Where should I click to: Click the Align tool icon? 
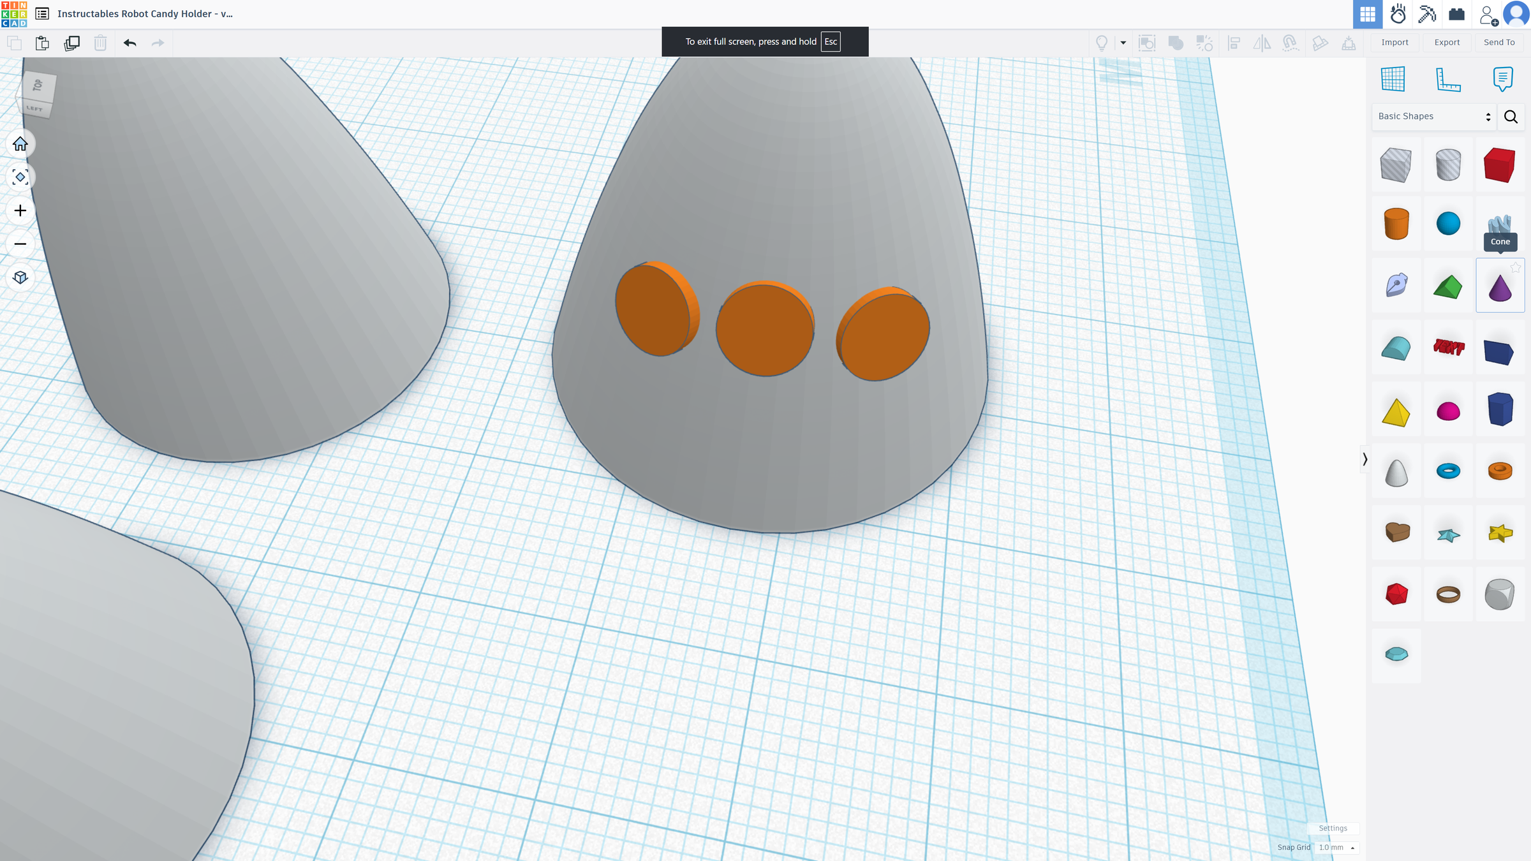(x=1234, y=43)
